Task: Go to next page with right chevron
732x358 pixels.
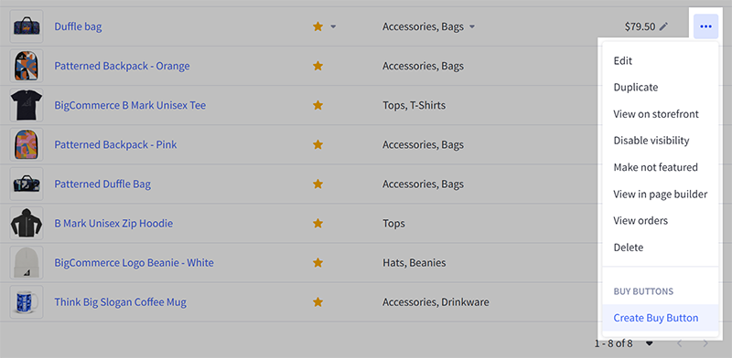Action: click(x=705, y=344)
